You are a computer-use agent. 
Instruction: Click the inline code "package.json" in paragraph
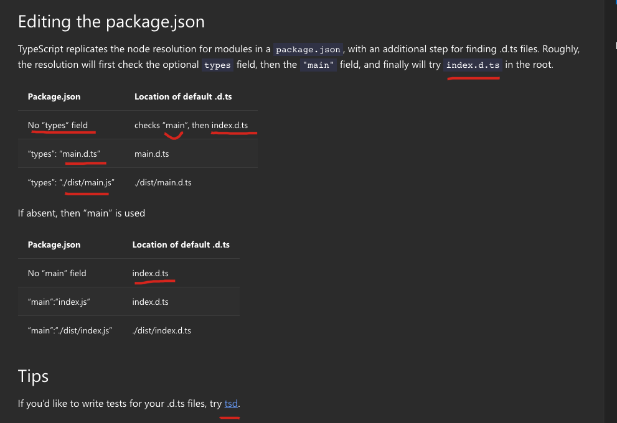pos(308,50)
